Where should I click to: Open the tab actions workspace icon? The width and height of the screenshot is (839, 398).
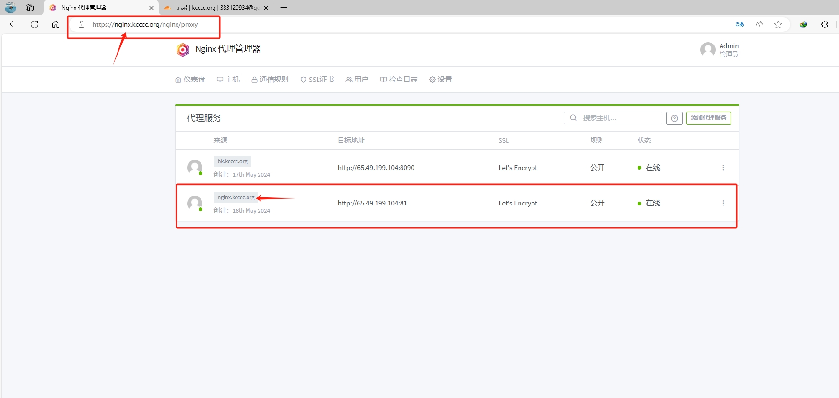point(30,8)
